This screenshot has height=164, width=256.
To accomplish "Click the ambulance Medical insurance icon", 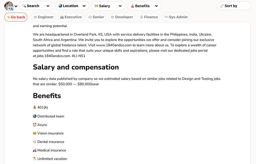I will [35, 150].
